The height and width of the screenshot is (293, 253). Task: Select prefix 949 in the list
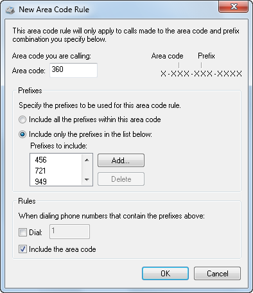point(40,182)
